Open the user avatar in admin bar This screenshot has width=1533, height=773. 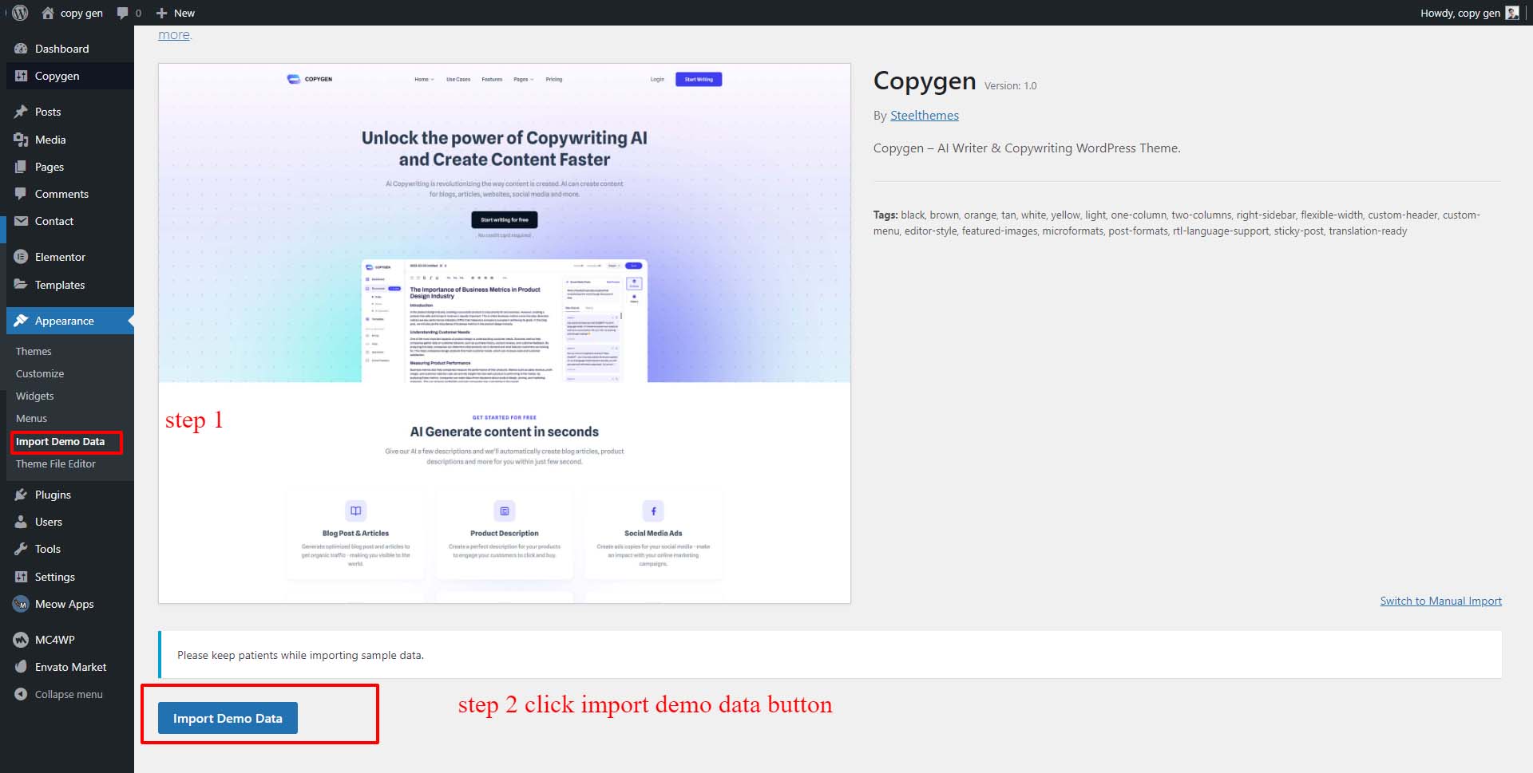[1512, 13]
